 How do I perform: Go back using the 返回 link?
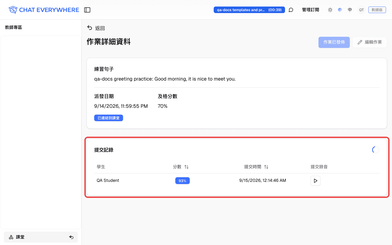pos(96,28)
